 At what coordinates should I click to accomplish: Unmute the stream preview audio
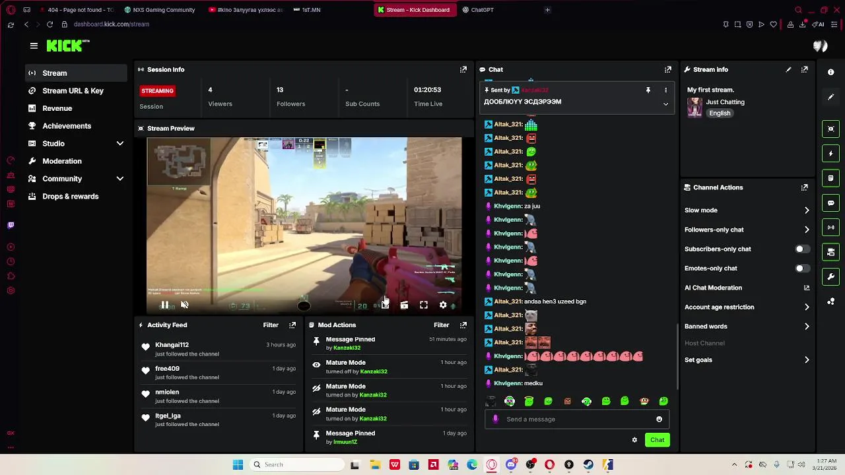[x=185, y=305]
